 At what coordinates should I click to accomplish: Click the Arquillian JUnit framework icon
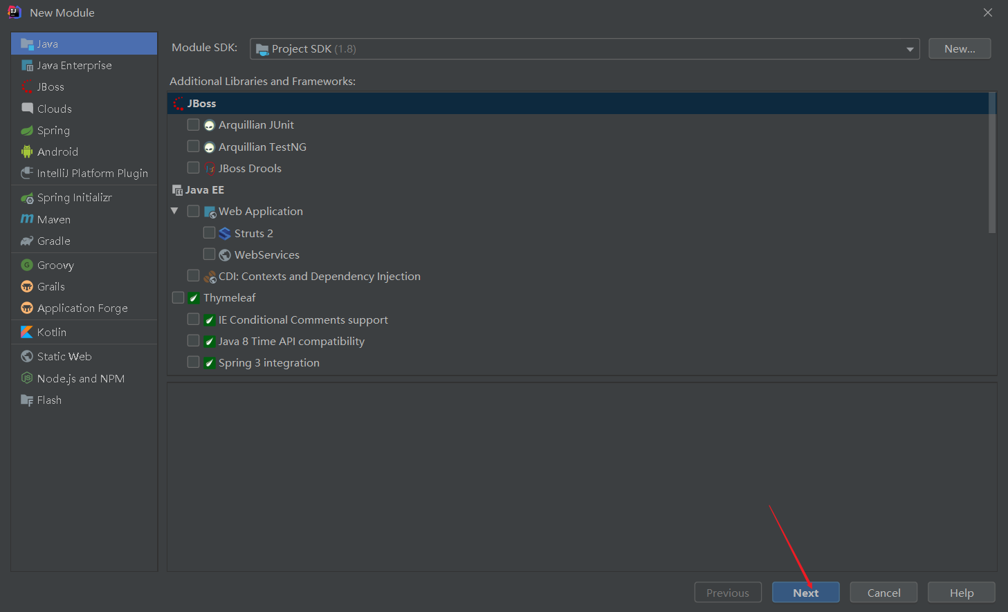210,125
